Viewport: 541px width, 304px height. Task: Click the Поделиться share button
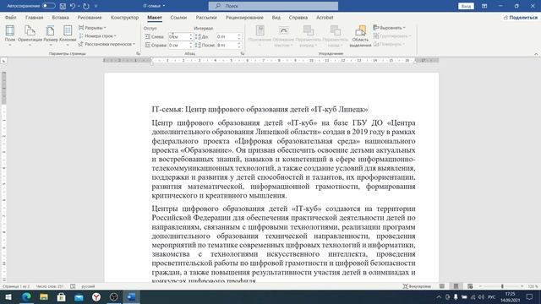tap(521, 17)
